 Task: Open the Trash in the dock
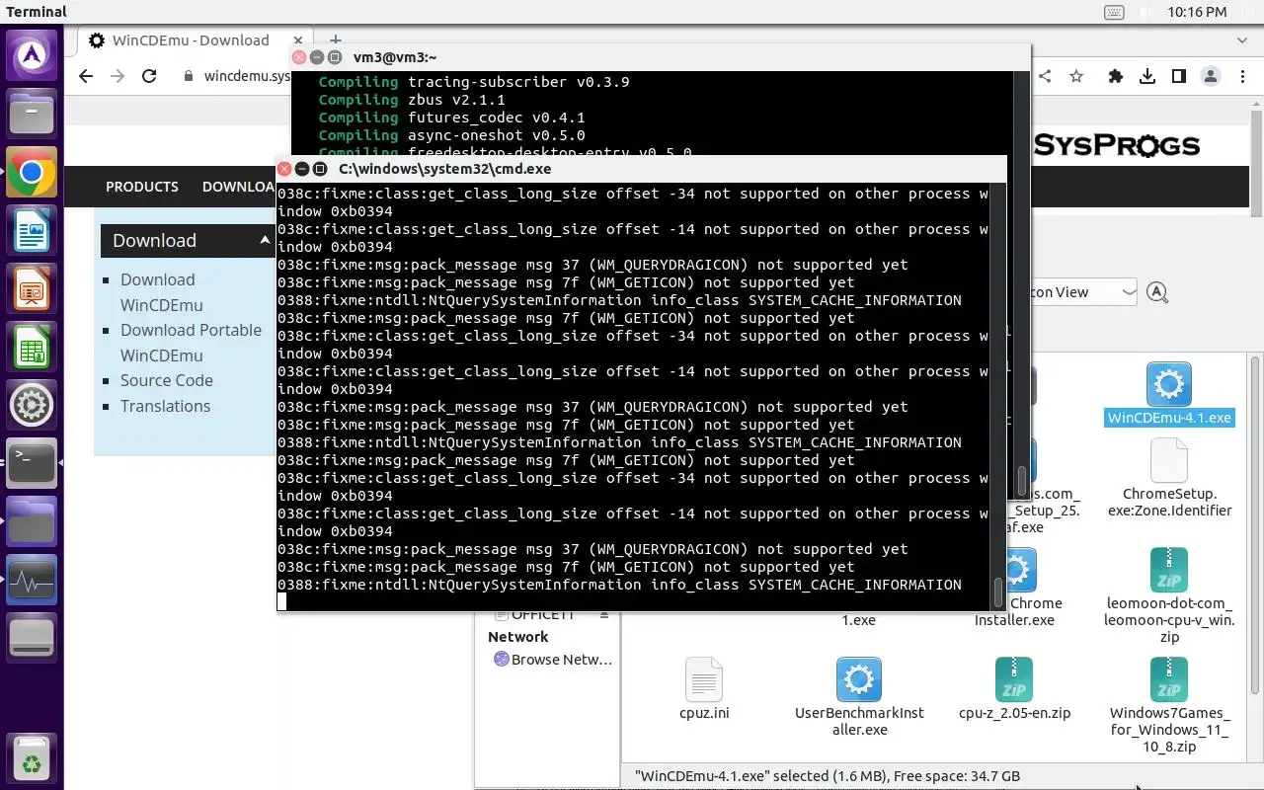point(32,758)
